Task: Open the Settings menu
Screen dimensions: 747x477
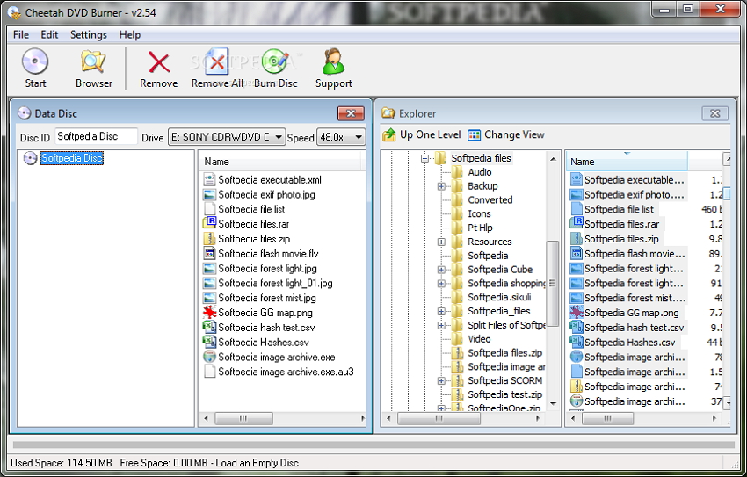Action: click(x=89, y=35)
